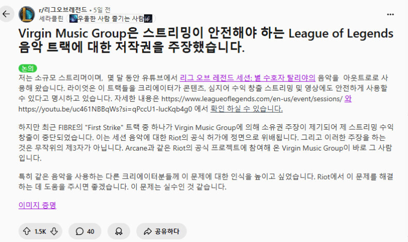Downvote the post
408x242 pixels.
pyautogui.click(x=54, y=231)
